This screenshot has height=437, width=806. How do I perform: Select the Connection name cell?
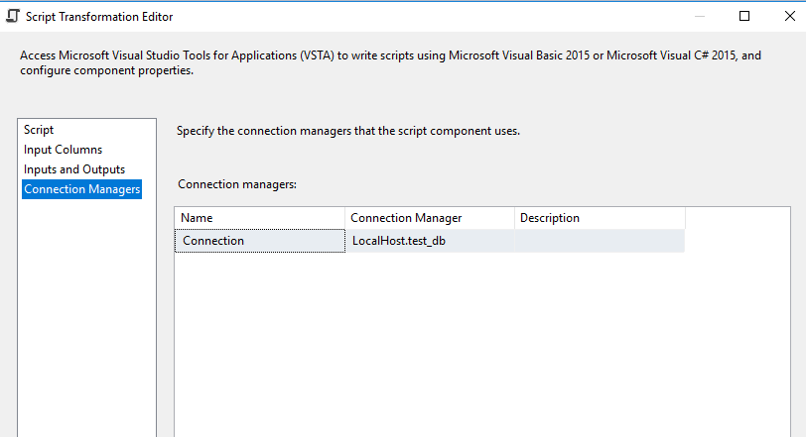point(260,241)
